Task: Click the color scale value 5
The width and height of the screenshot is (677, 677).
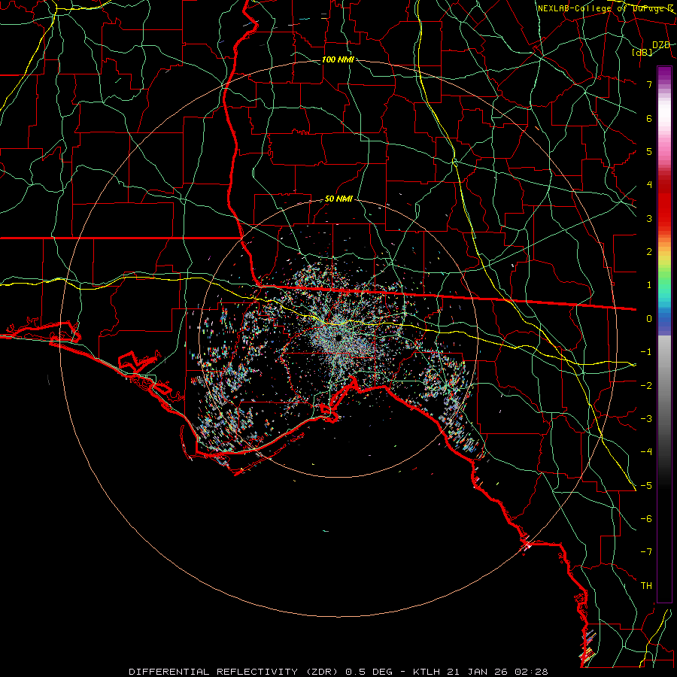Action: (x=649, y=151)
